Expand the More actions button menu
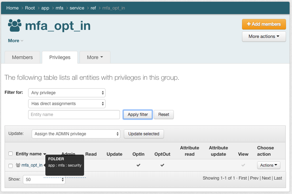This screenshot has width=292, height=194. tap(264, 37)
